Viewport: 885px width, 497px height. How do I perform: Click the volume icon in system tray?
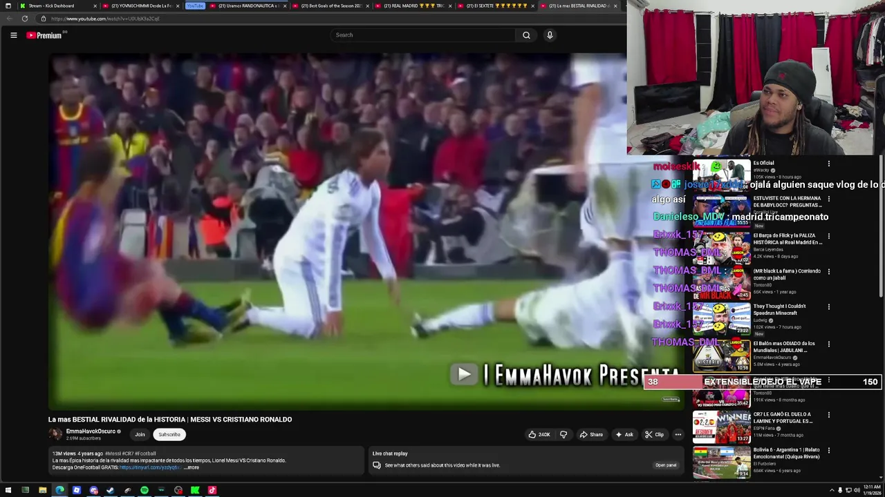point(857,490)
